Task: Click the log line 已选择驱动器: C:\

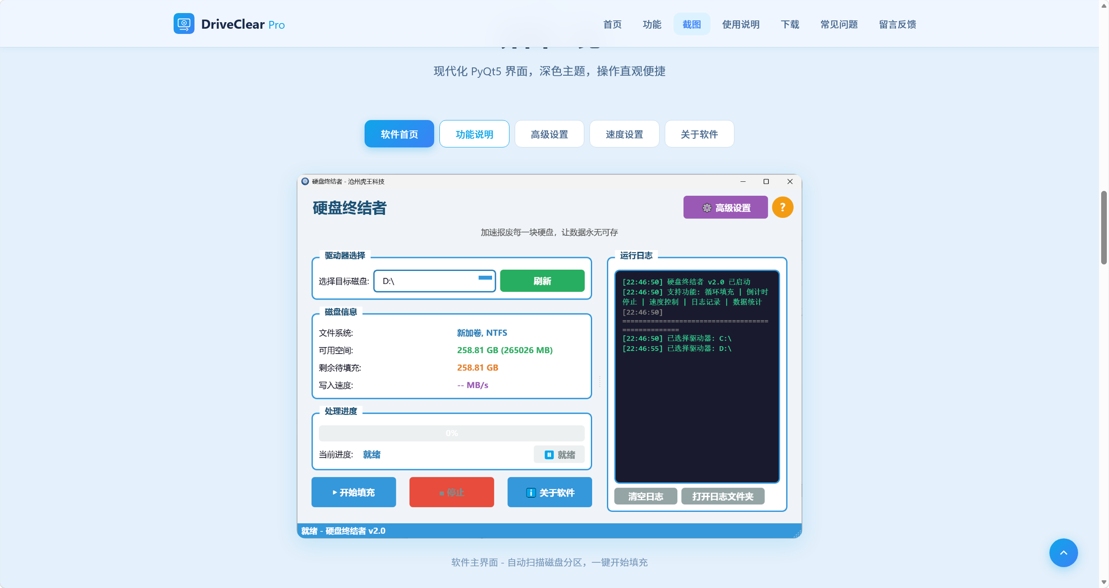Action: (x=677, y=338)
